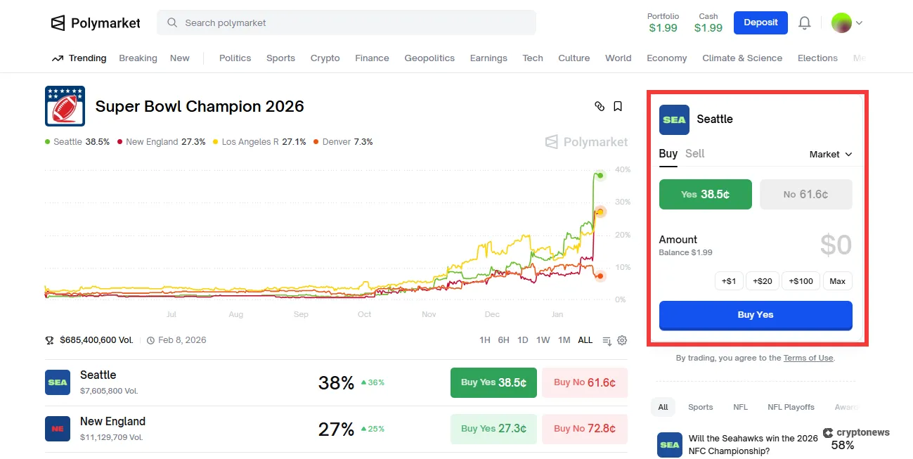Click the Seattle team logo in row
Viewport: 913px width, 459px height.
pyautogui.click(x=58, y=382)
